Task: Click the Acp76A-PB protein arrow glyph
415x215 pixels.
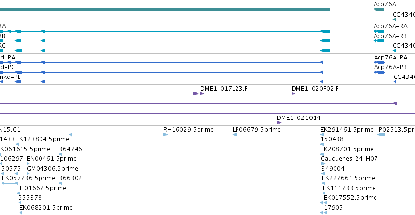Action: point(379,72)
